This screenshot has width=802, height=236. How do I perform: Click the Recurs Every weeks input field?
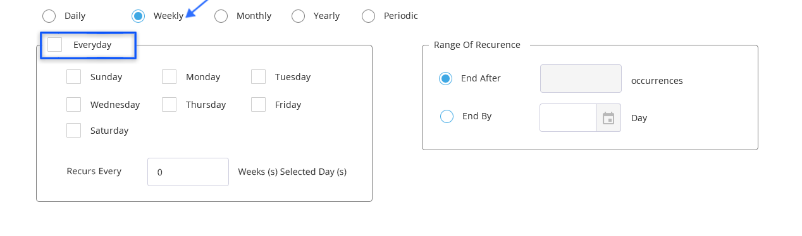pyautogui.click(x=188, y=172)
